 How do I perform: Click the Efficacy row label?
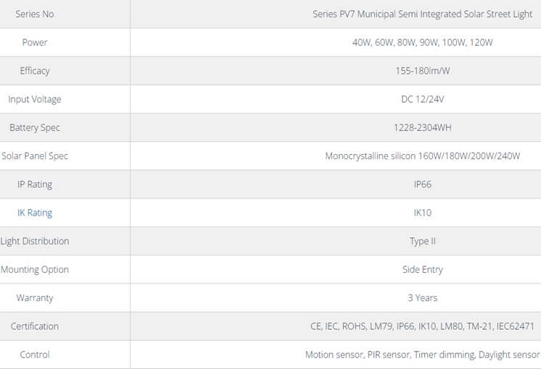pos(35,71)
